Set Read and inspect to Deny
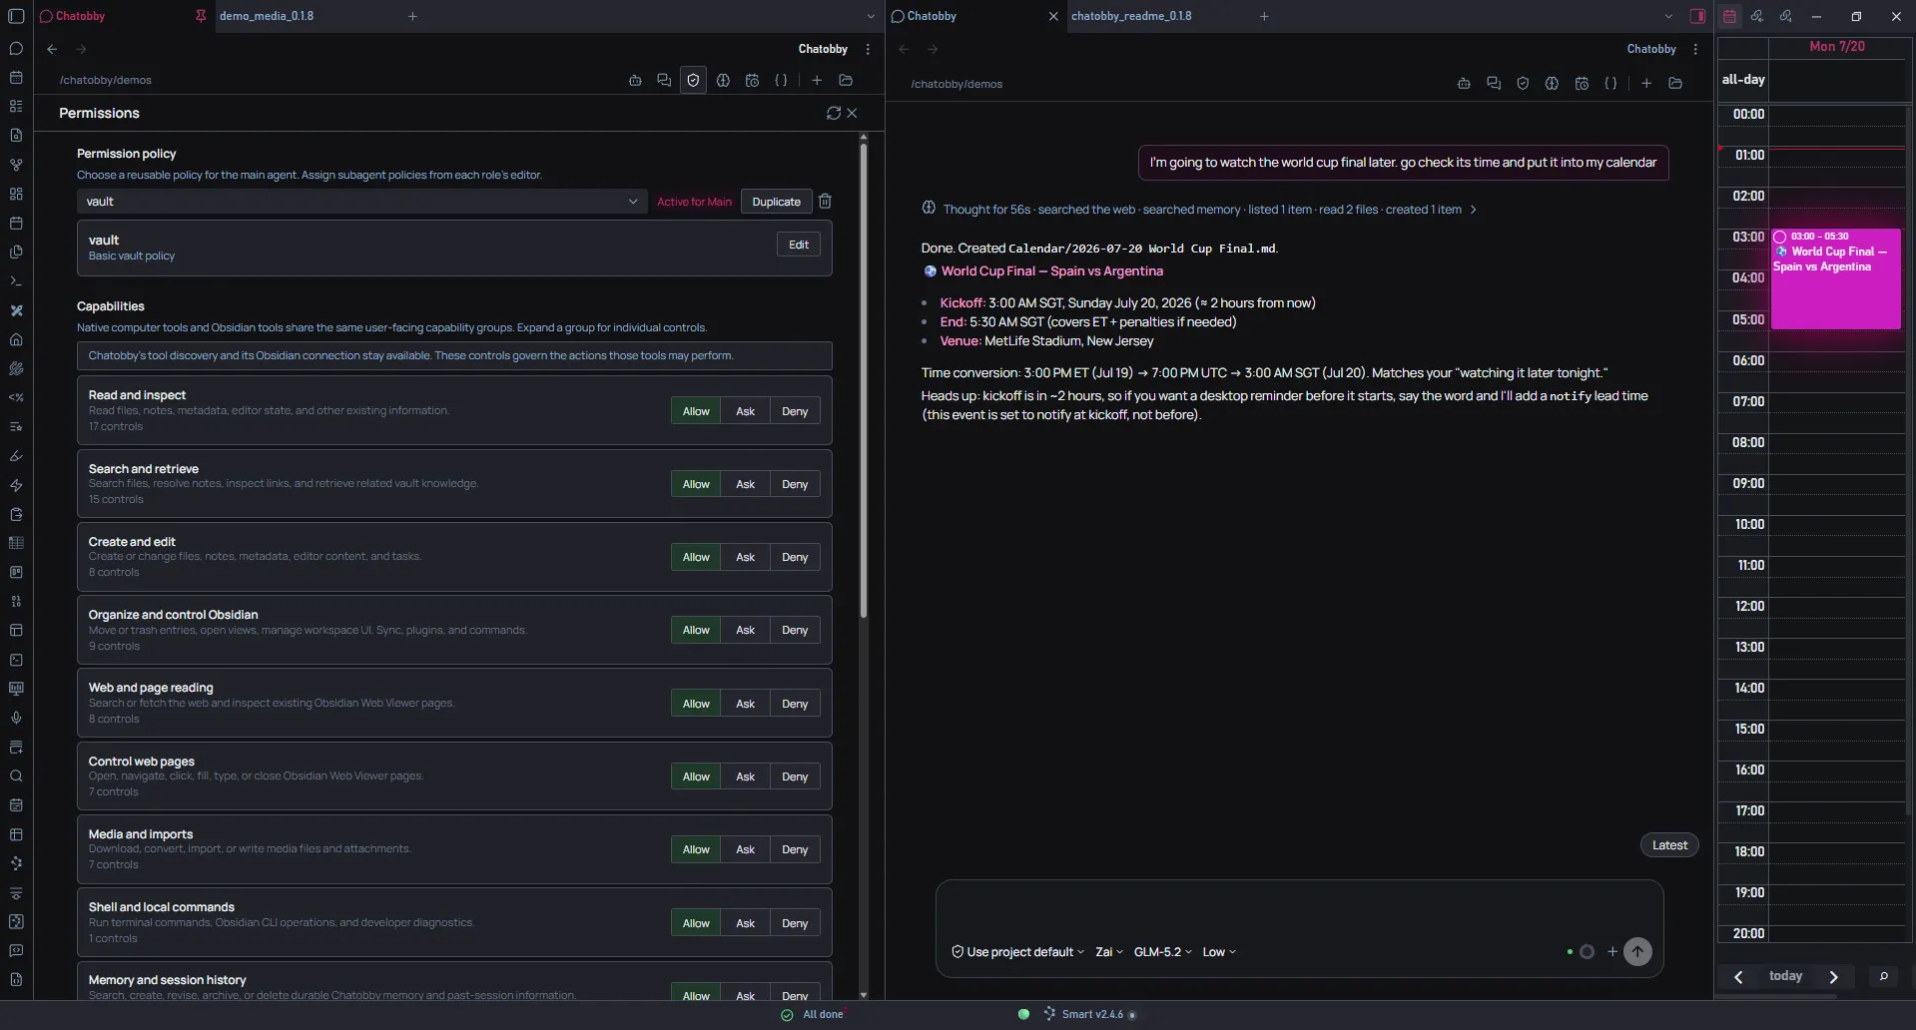 coord(795,411)
